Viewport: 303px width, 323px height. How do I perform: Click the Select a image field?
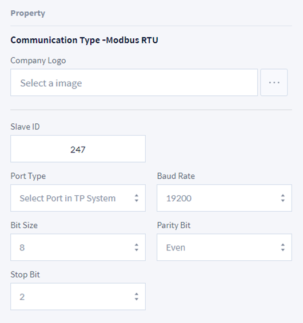click(134, 82)
